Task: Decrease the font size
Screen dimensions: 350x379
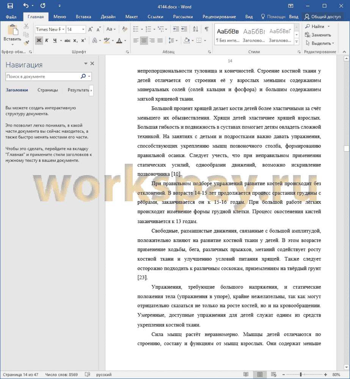Action: tap(99, 30)
